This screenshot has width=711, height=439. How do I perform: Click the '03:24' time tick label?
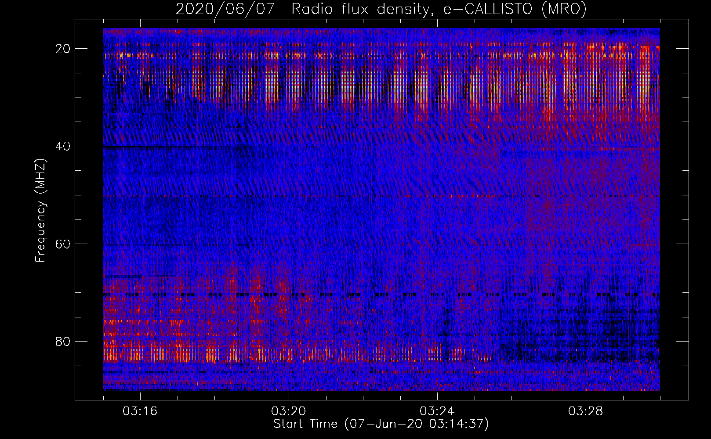point(437,411)
